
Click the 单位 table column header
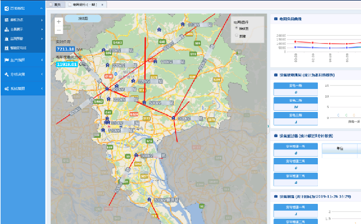coord(340,148)
